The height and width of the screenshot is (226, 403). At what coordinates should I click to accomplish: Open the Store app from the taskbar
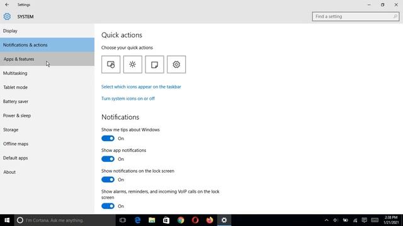click(x=166, y=220)
